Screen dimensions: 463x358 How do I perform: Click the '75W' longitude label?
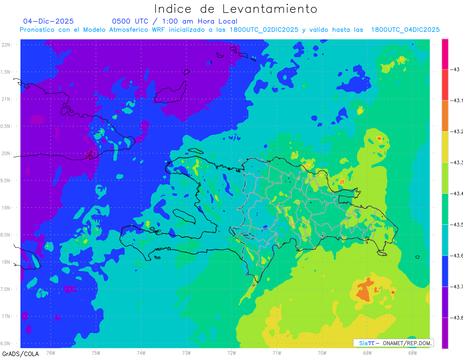(x=96, y=353)
